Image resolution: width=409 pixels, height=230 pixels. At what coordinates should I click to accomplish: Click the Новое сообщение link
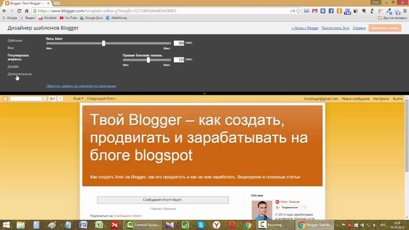click(355, 99)
